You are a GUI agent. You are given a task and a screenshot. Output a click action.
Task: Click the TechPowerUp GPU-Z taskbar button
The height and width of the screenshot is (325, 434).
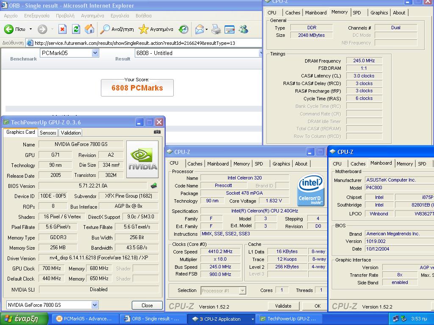point(289,319)
